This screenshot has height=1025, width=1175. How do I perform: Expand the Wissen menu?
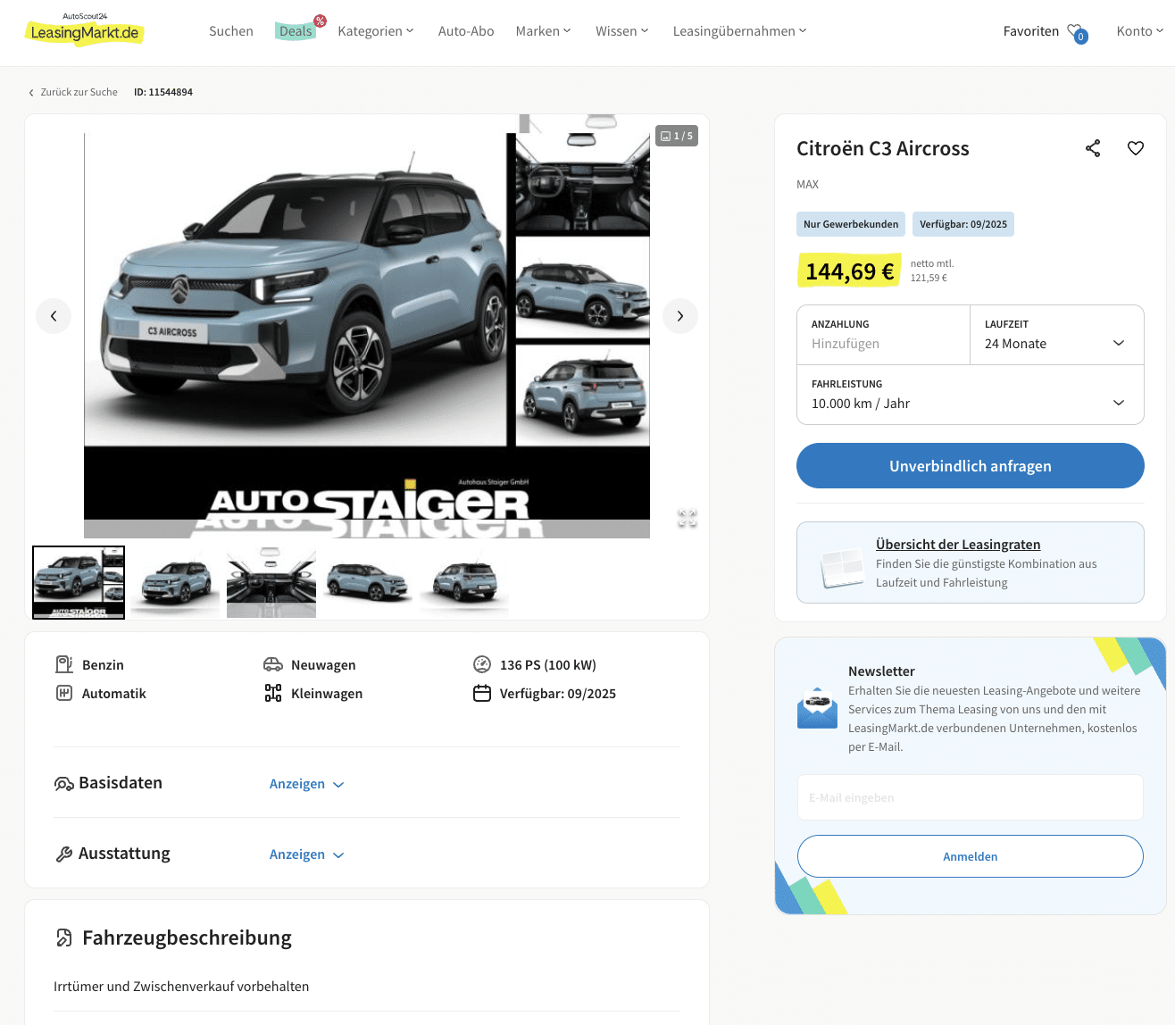pyautogui.click(x=622, y=31)
